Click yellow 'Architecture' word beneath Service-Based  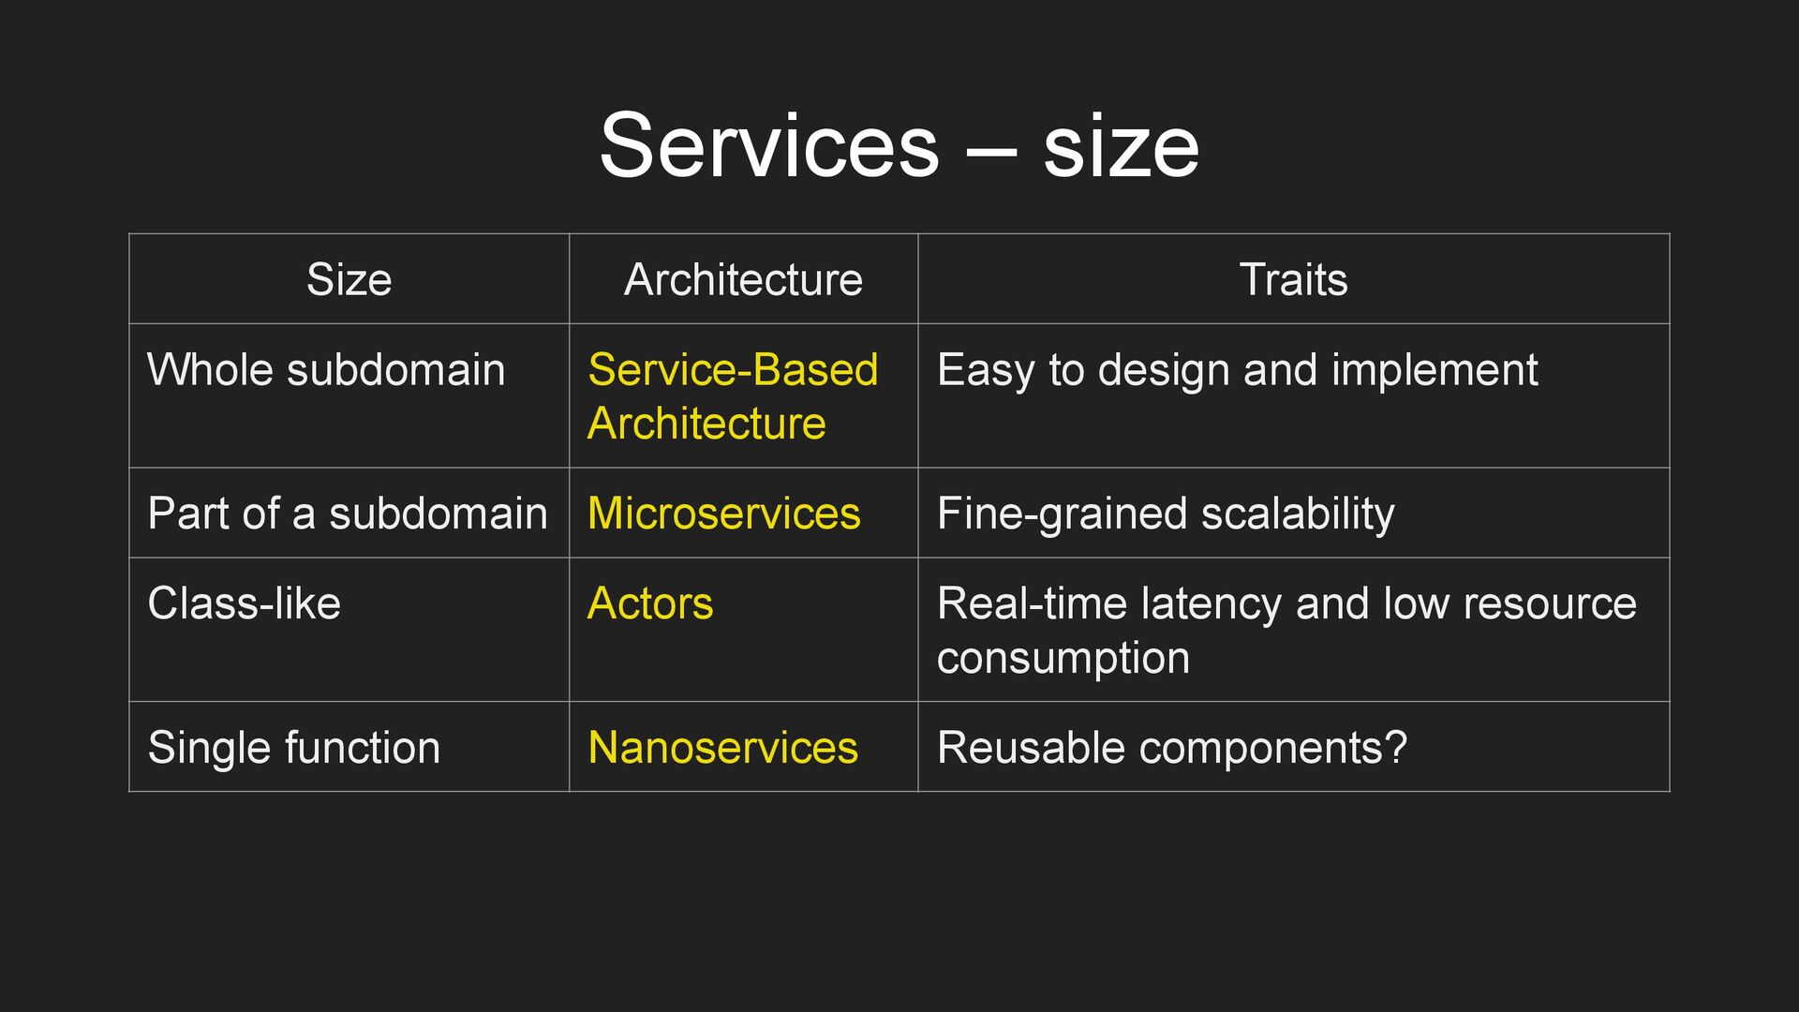click(706, 424)
